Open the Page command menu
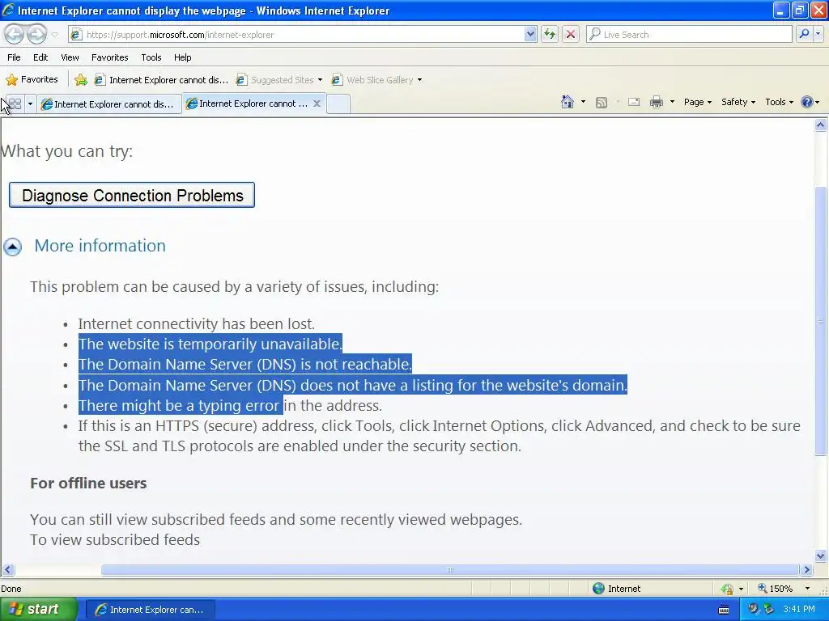Screen dimensions: 829x621 698,102
